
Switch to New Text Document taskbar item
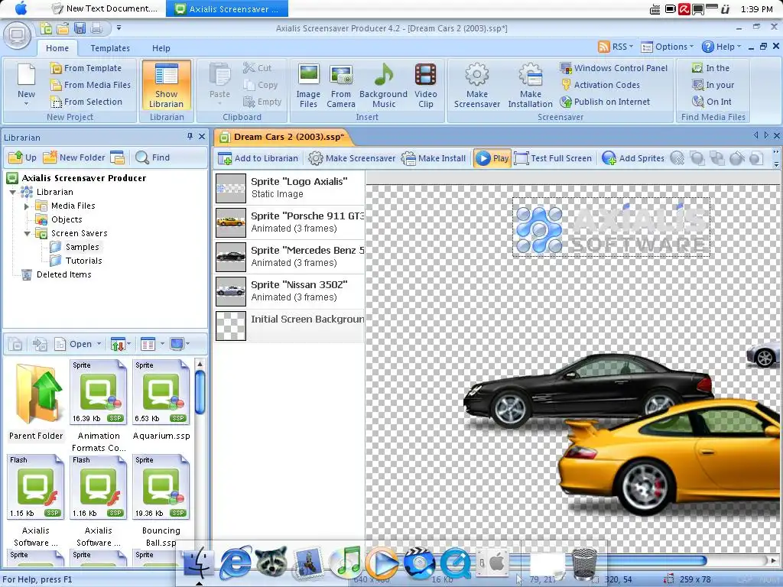click(x=106, y=8)
